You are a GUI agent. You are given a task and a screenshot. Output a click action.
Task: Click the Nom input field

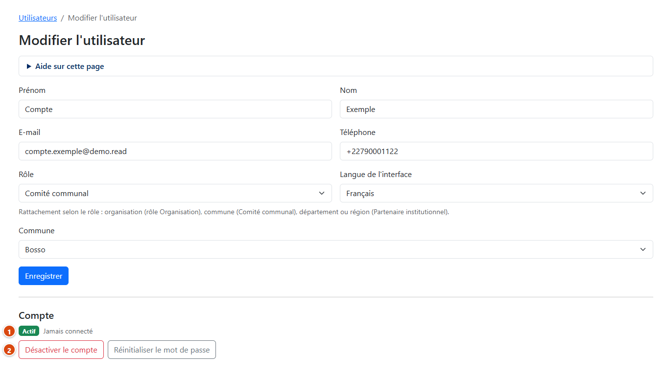497,109
